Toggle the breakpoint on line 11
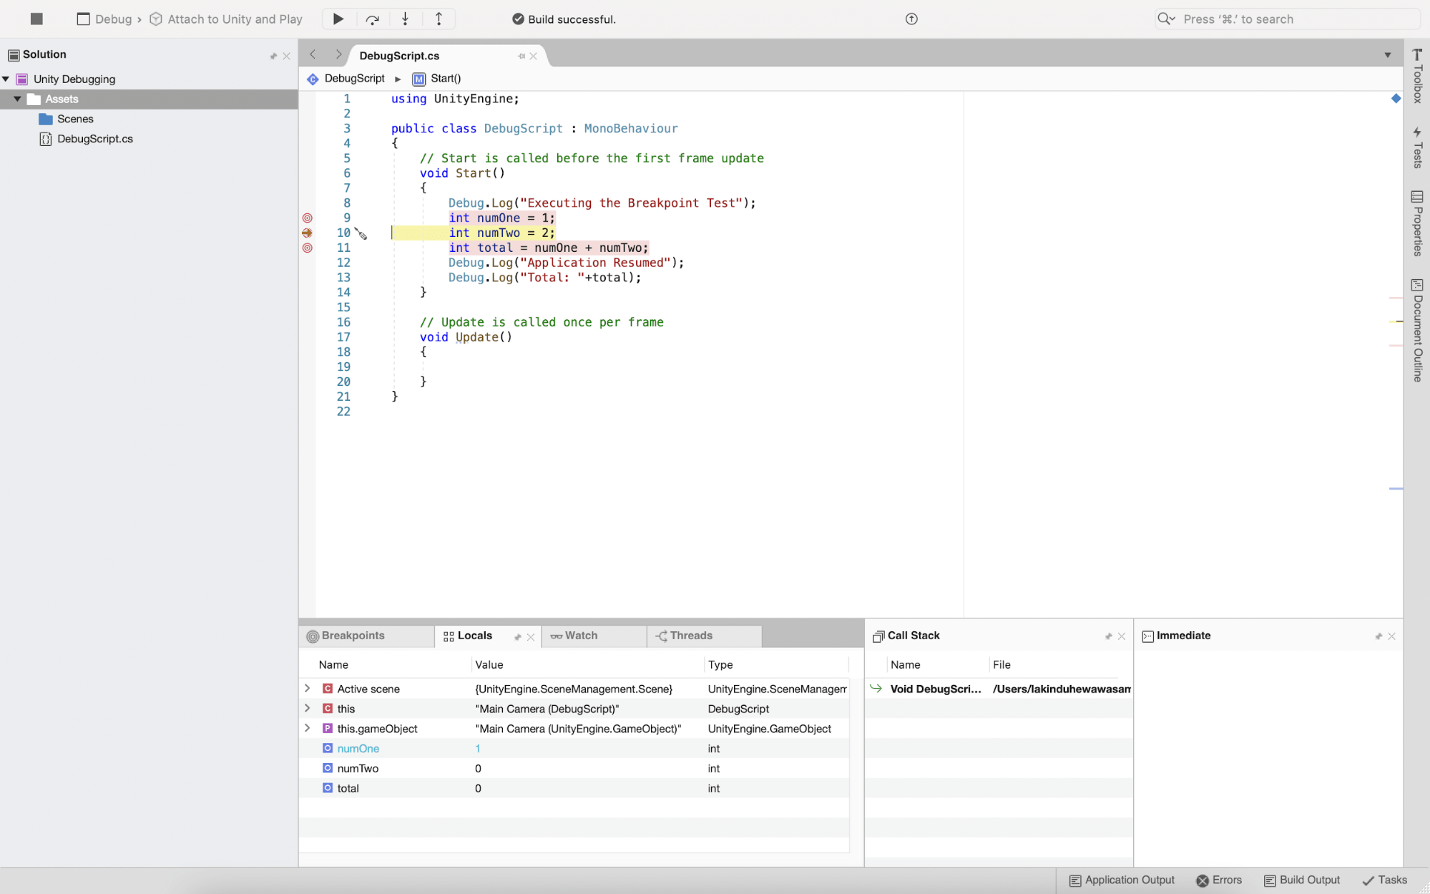Image resolution: width=1430 pixels, height=894 pixels. pyautogui.click(x=308, y=248)
